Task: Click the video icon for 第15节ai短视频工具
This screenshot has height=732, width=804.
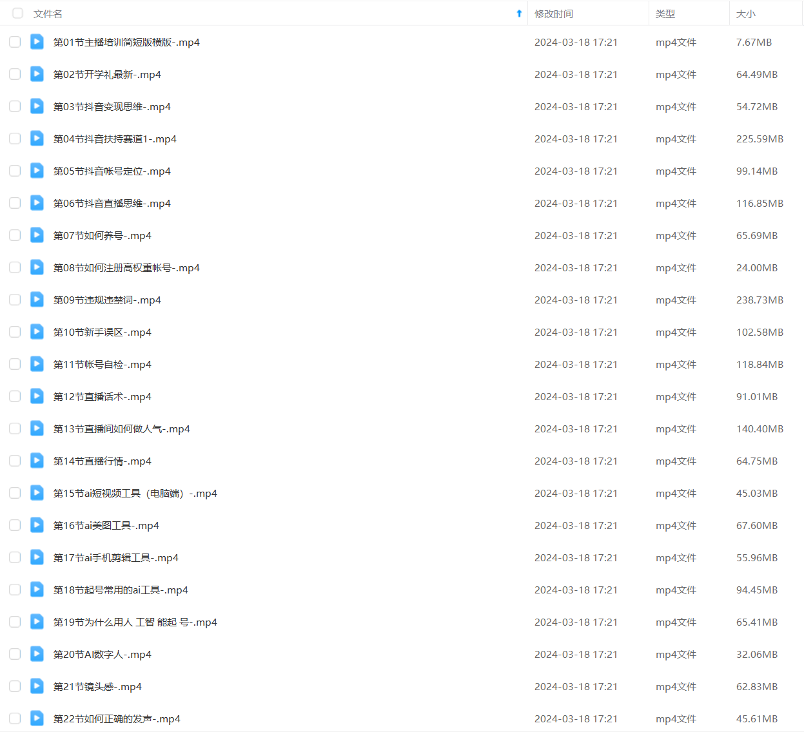Action: coord(37,493)
